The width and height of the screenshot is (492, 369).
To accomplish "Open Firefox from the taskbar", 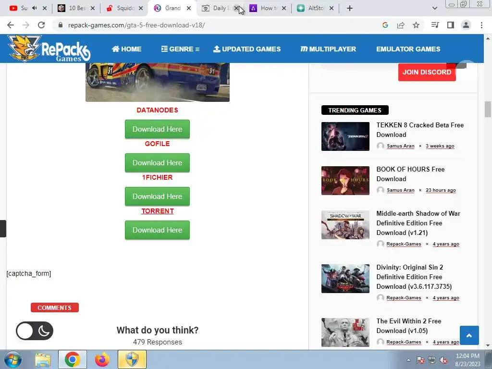I will pyautogui.click(x=102, y=359).
